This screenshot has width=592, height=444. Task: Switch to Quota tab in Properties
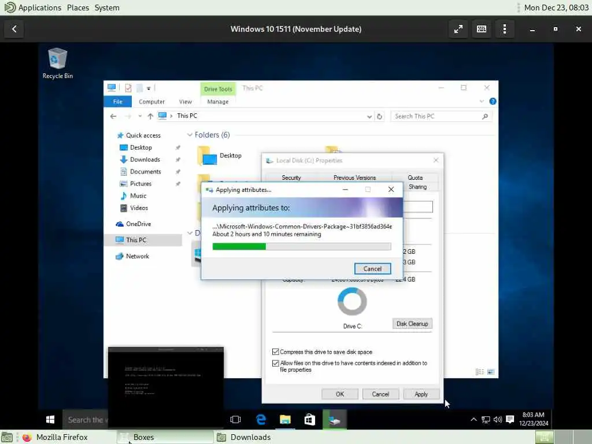415,178
